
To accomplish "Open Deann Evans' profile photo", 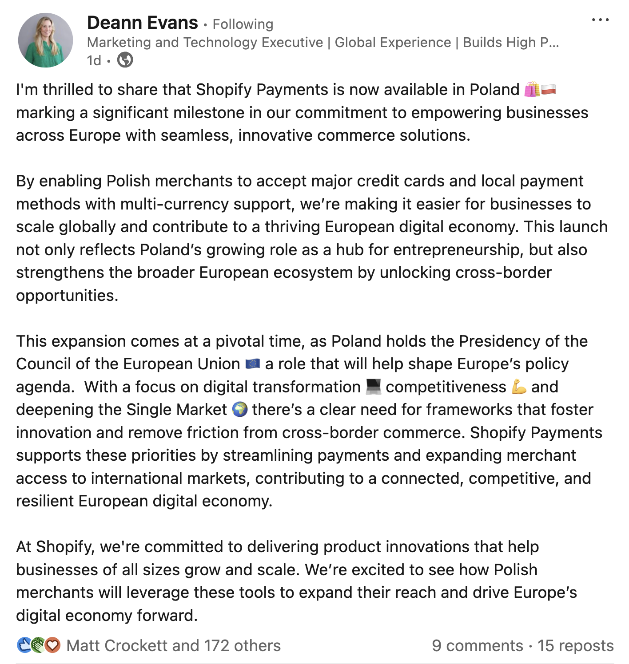I will (45, 40).
